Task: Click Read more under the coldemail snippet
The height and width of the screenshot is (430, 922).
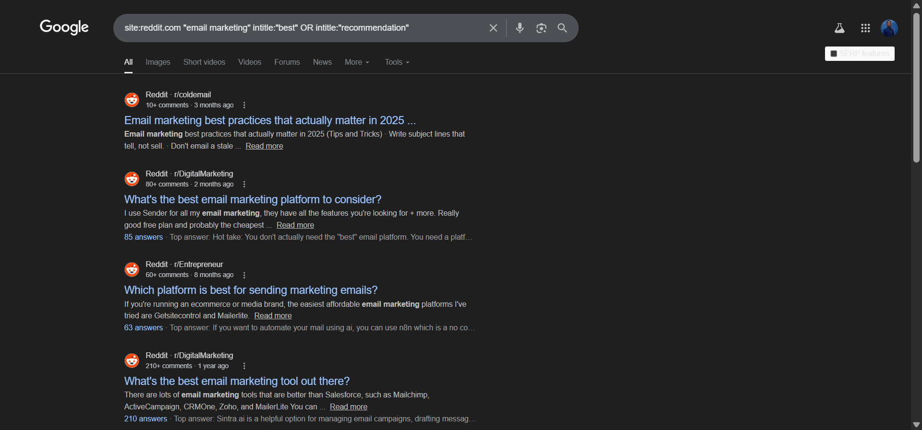Action: (x=264, y=146)
